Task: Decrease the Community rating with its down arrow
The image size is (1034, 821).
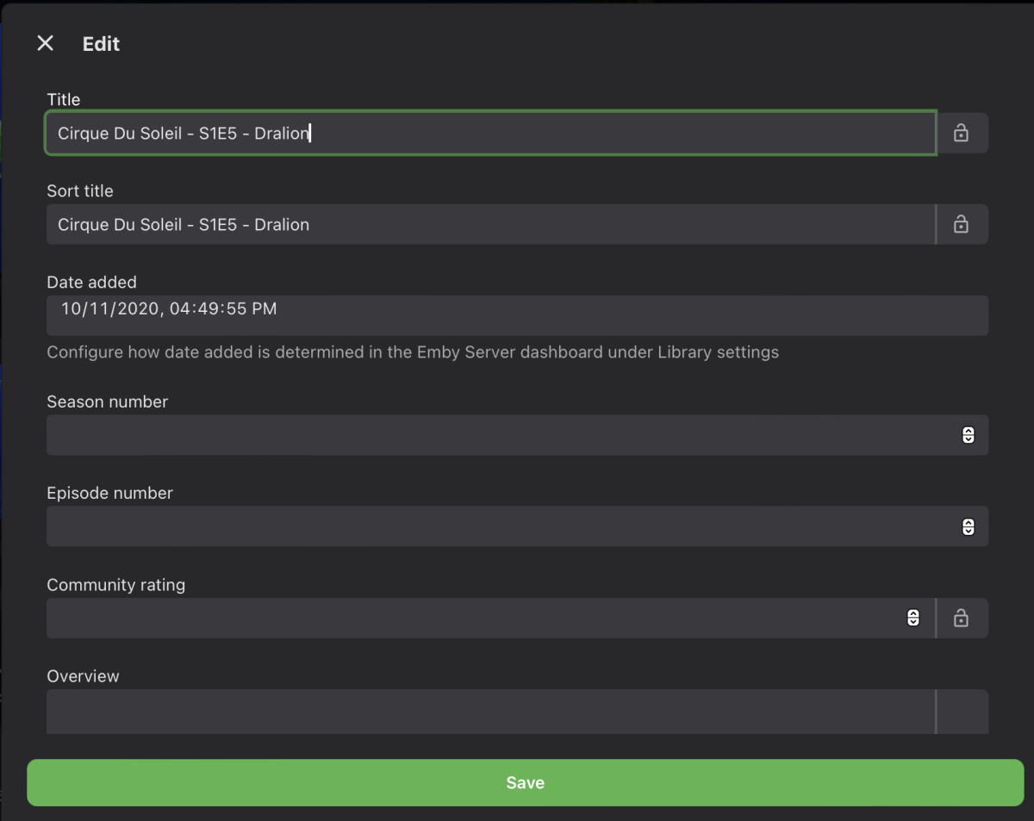Action: 913,622
